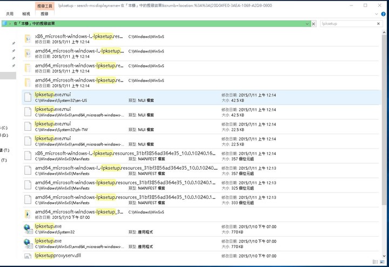The width and height of the screenshot is (389, 267).
Task: Click 770 KB size of System32 lpksetup.exe
Action: pos(237,232)
